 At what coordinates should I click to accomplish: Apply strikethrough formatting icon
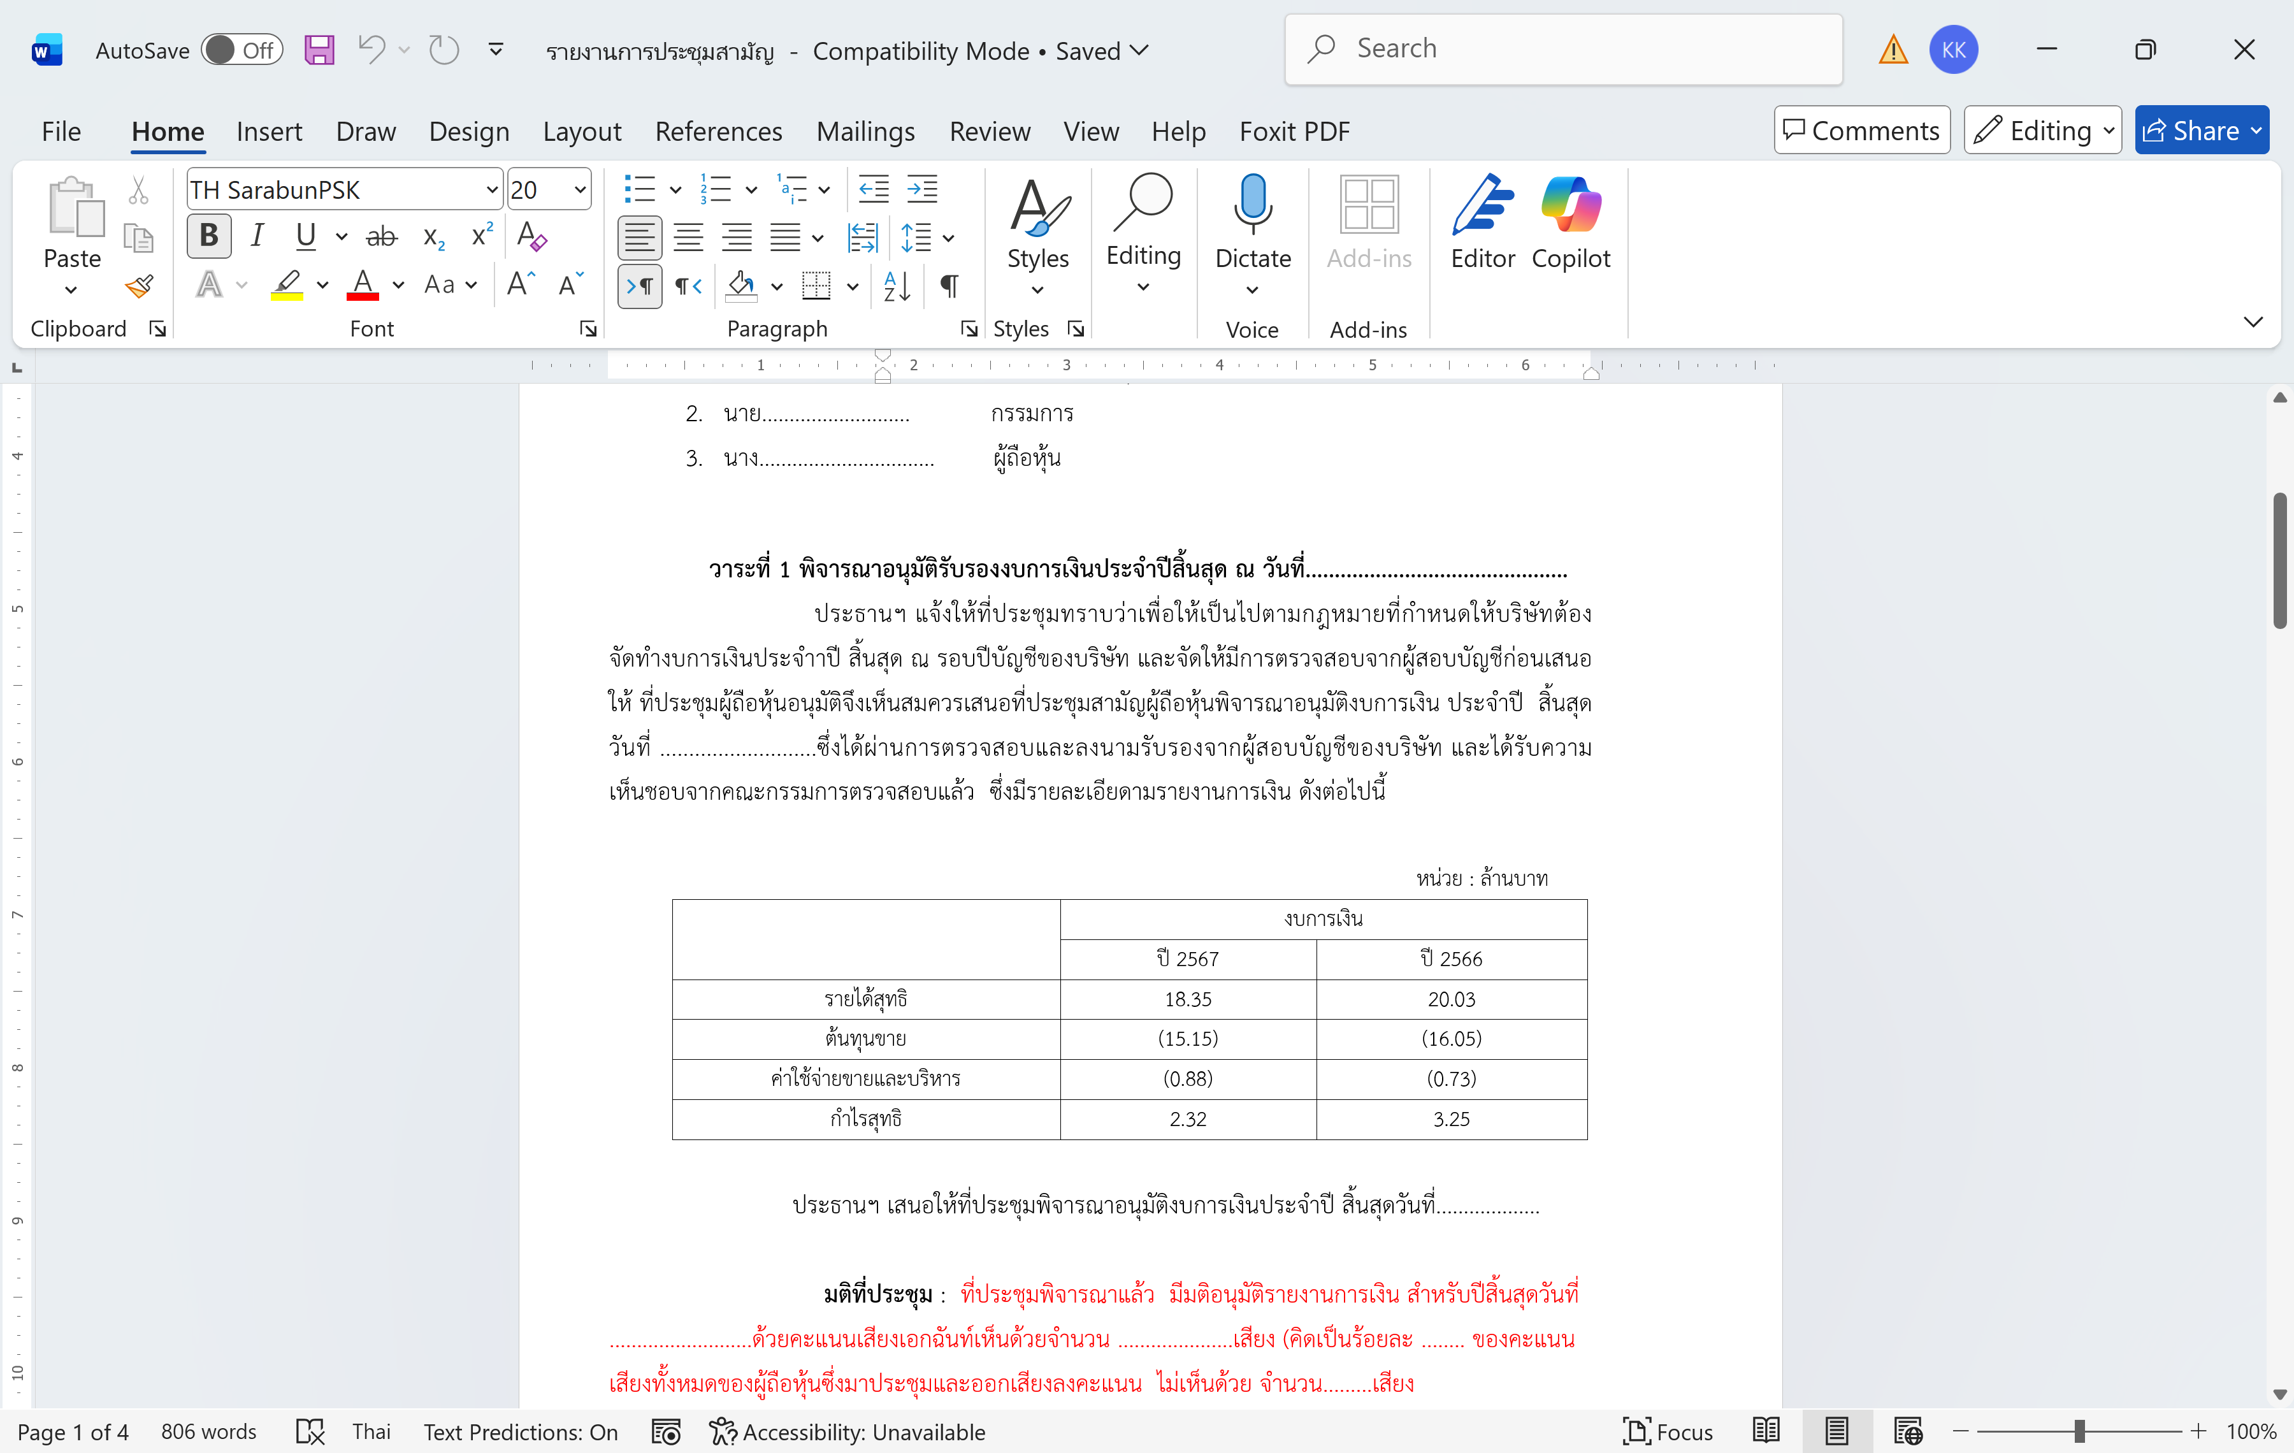click(381, 236)
